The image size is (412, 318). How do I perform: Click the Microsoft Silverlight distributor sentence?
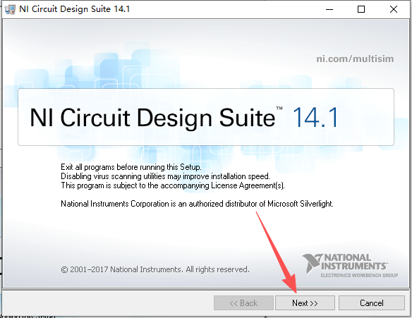pos(197,204)
